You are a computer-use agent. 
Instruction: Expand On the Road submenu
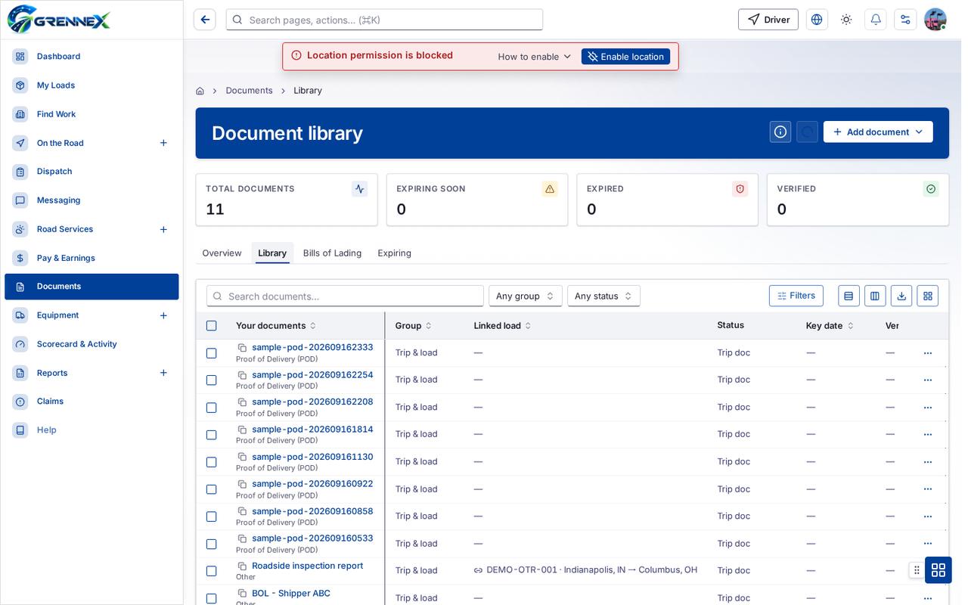pos(163,143)
